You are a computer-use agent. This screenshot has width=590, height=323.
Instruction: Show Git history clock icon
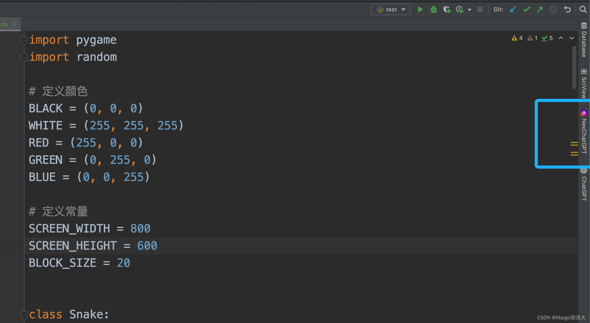[554, 10]
